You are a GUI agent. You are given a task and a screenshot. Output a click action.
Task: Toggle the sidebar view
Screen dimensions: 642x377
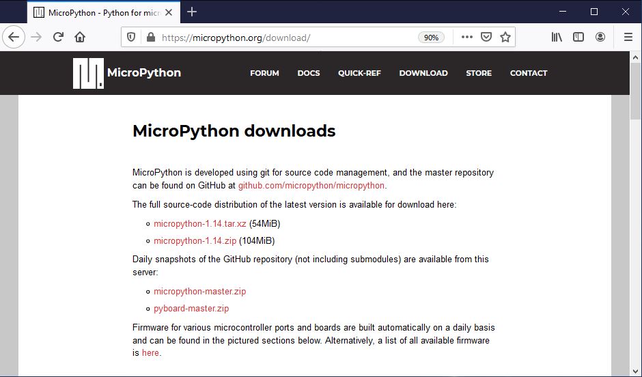tap(578, 38)
